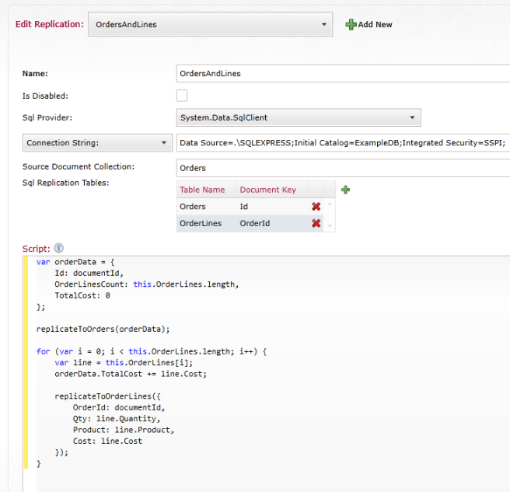Click the replicateToOrderLines script line
510x492 pixels.
107,396
